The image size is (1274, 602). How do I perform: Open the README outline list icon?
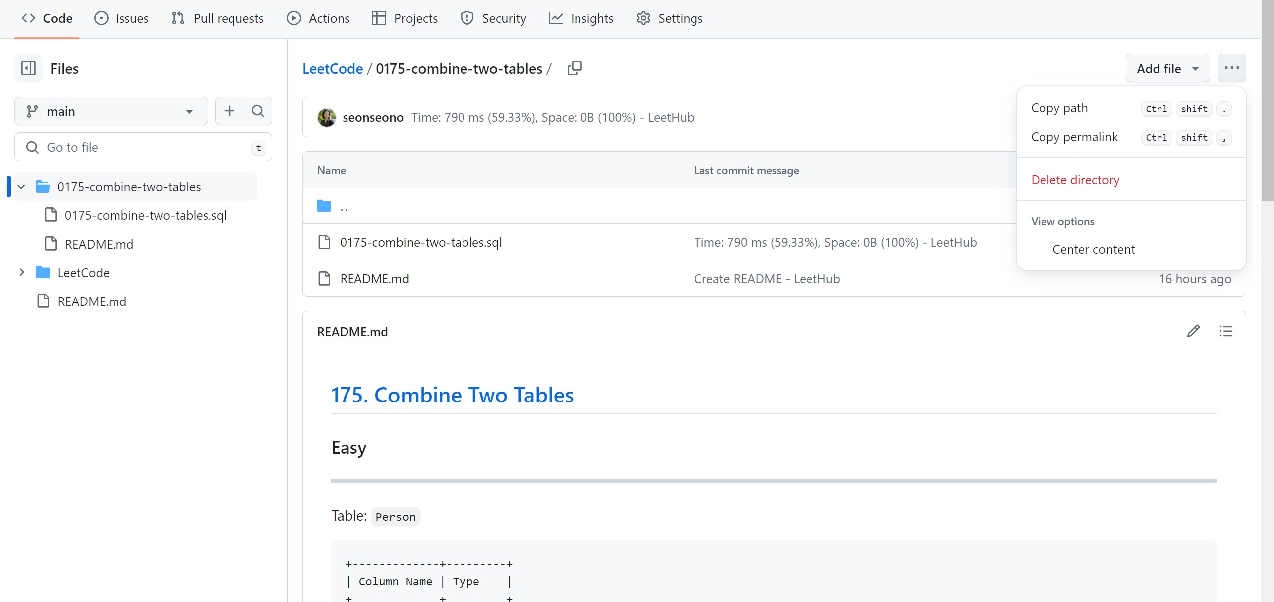pos(1226,331)
